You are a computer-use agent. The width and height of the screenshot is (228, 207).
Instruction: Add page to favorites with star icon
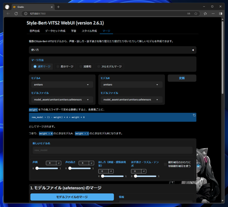[196, 14]
